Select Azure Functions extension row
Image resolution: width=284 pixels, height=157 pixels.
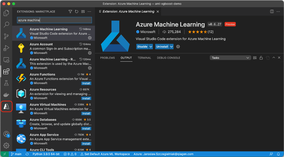coord(54,78)
